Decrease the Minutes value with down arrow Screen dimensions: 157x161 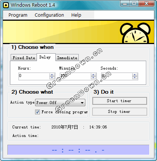click(93, 78)
